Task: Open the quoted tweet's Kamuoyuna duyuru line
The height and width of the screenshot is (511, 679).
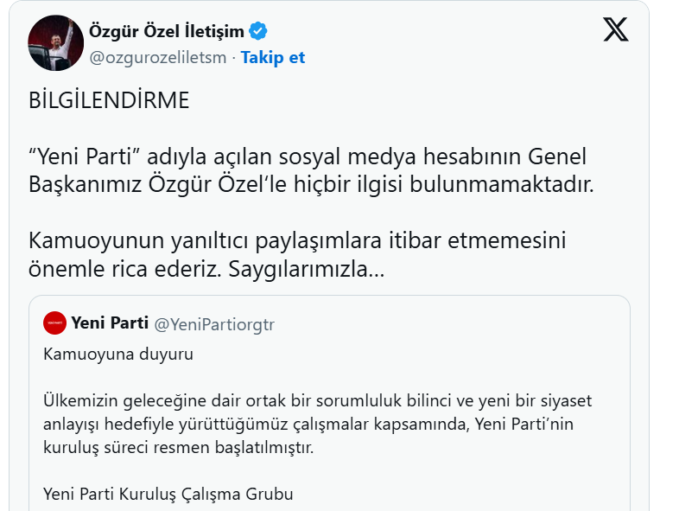Action: pos(118,355)
